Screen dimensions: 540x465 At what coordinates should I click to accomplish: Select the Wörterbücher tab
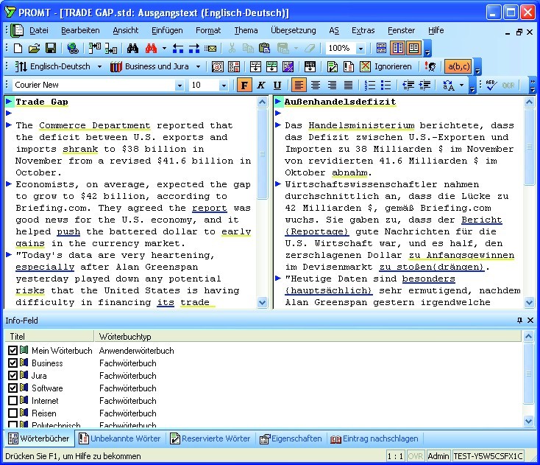(x=38, y=438)
